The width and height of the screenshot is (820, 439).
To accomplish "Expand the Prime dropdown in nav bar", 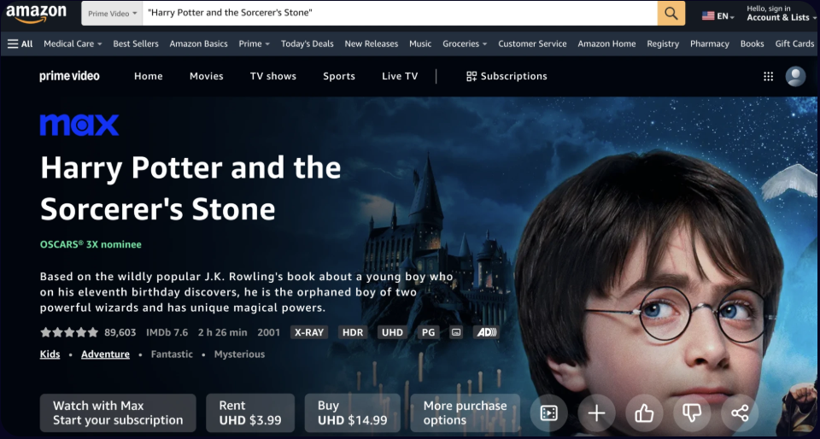I will 255,44.
